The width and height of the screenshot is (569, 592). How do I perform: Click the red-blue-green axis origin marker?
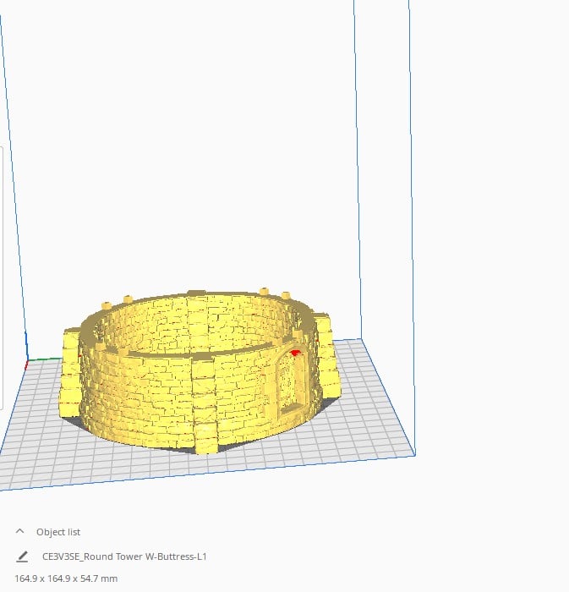[27, 363]
